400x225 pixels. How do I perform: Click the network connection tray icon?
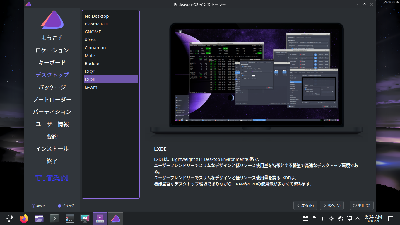tap(349, 219)
